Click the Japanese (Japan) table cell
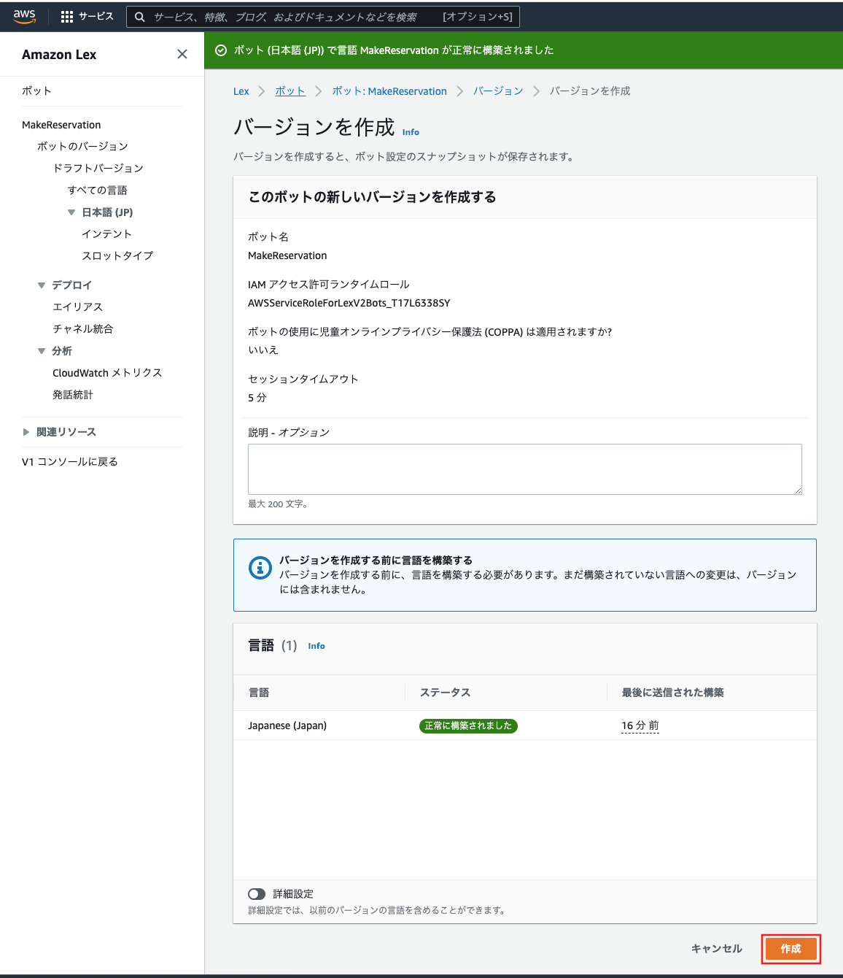843x978 pixels. (x=287, y=725)
